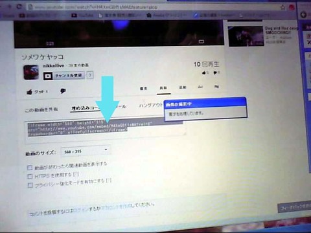Open the YouTube bookmark in bookmarks bar
Image resolution: width=311 pixels, height=233 pixels.
[82, 16]
